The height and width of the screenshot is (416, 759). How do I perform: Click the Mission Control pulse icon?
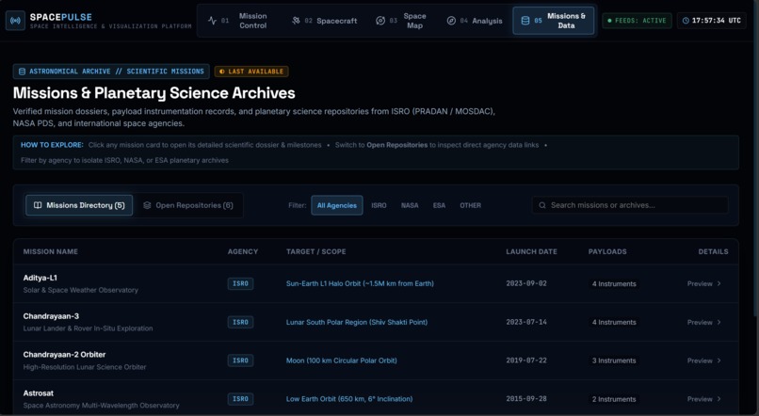tap(212, 21)
